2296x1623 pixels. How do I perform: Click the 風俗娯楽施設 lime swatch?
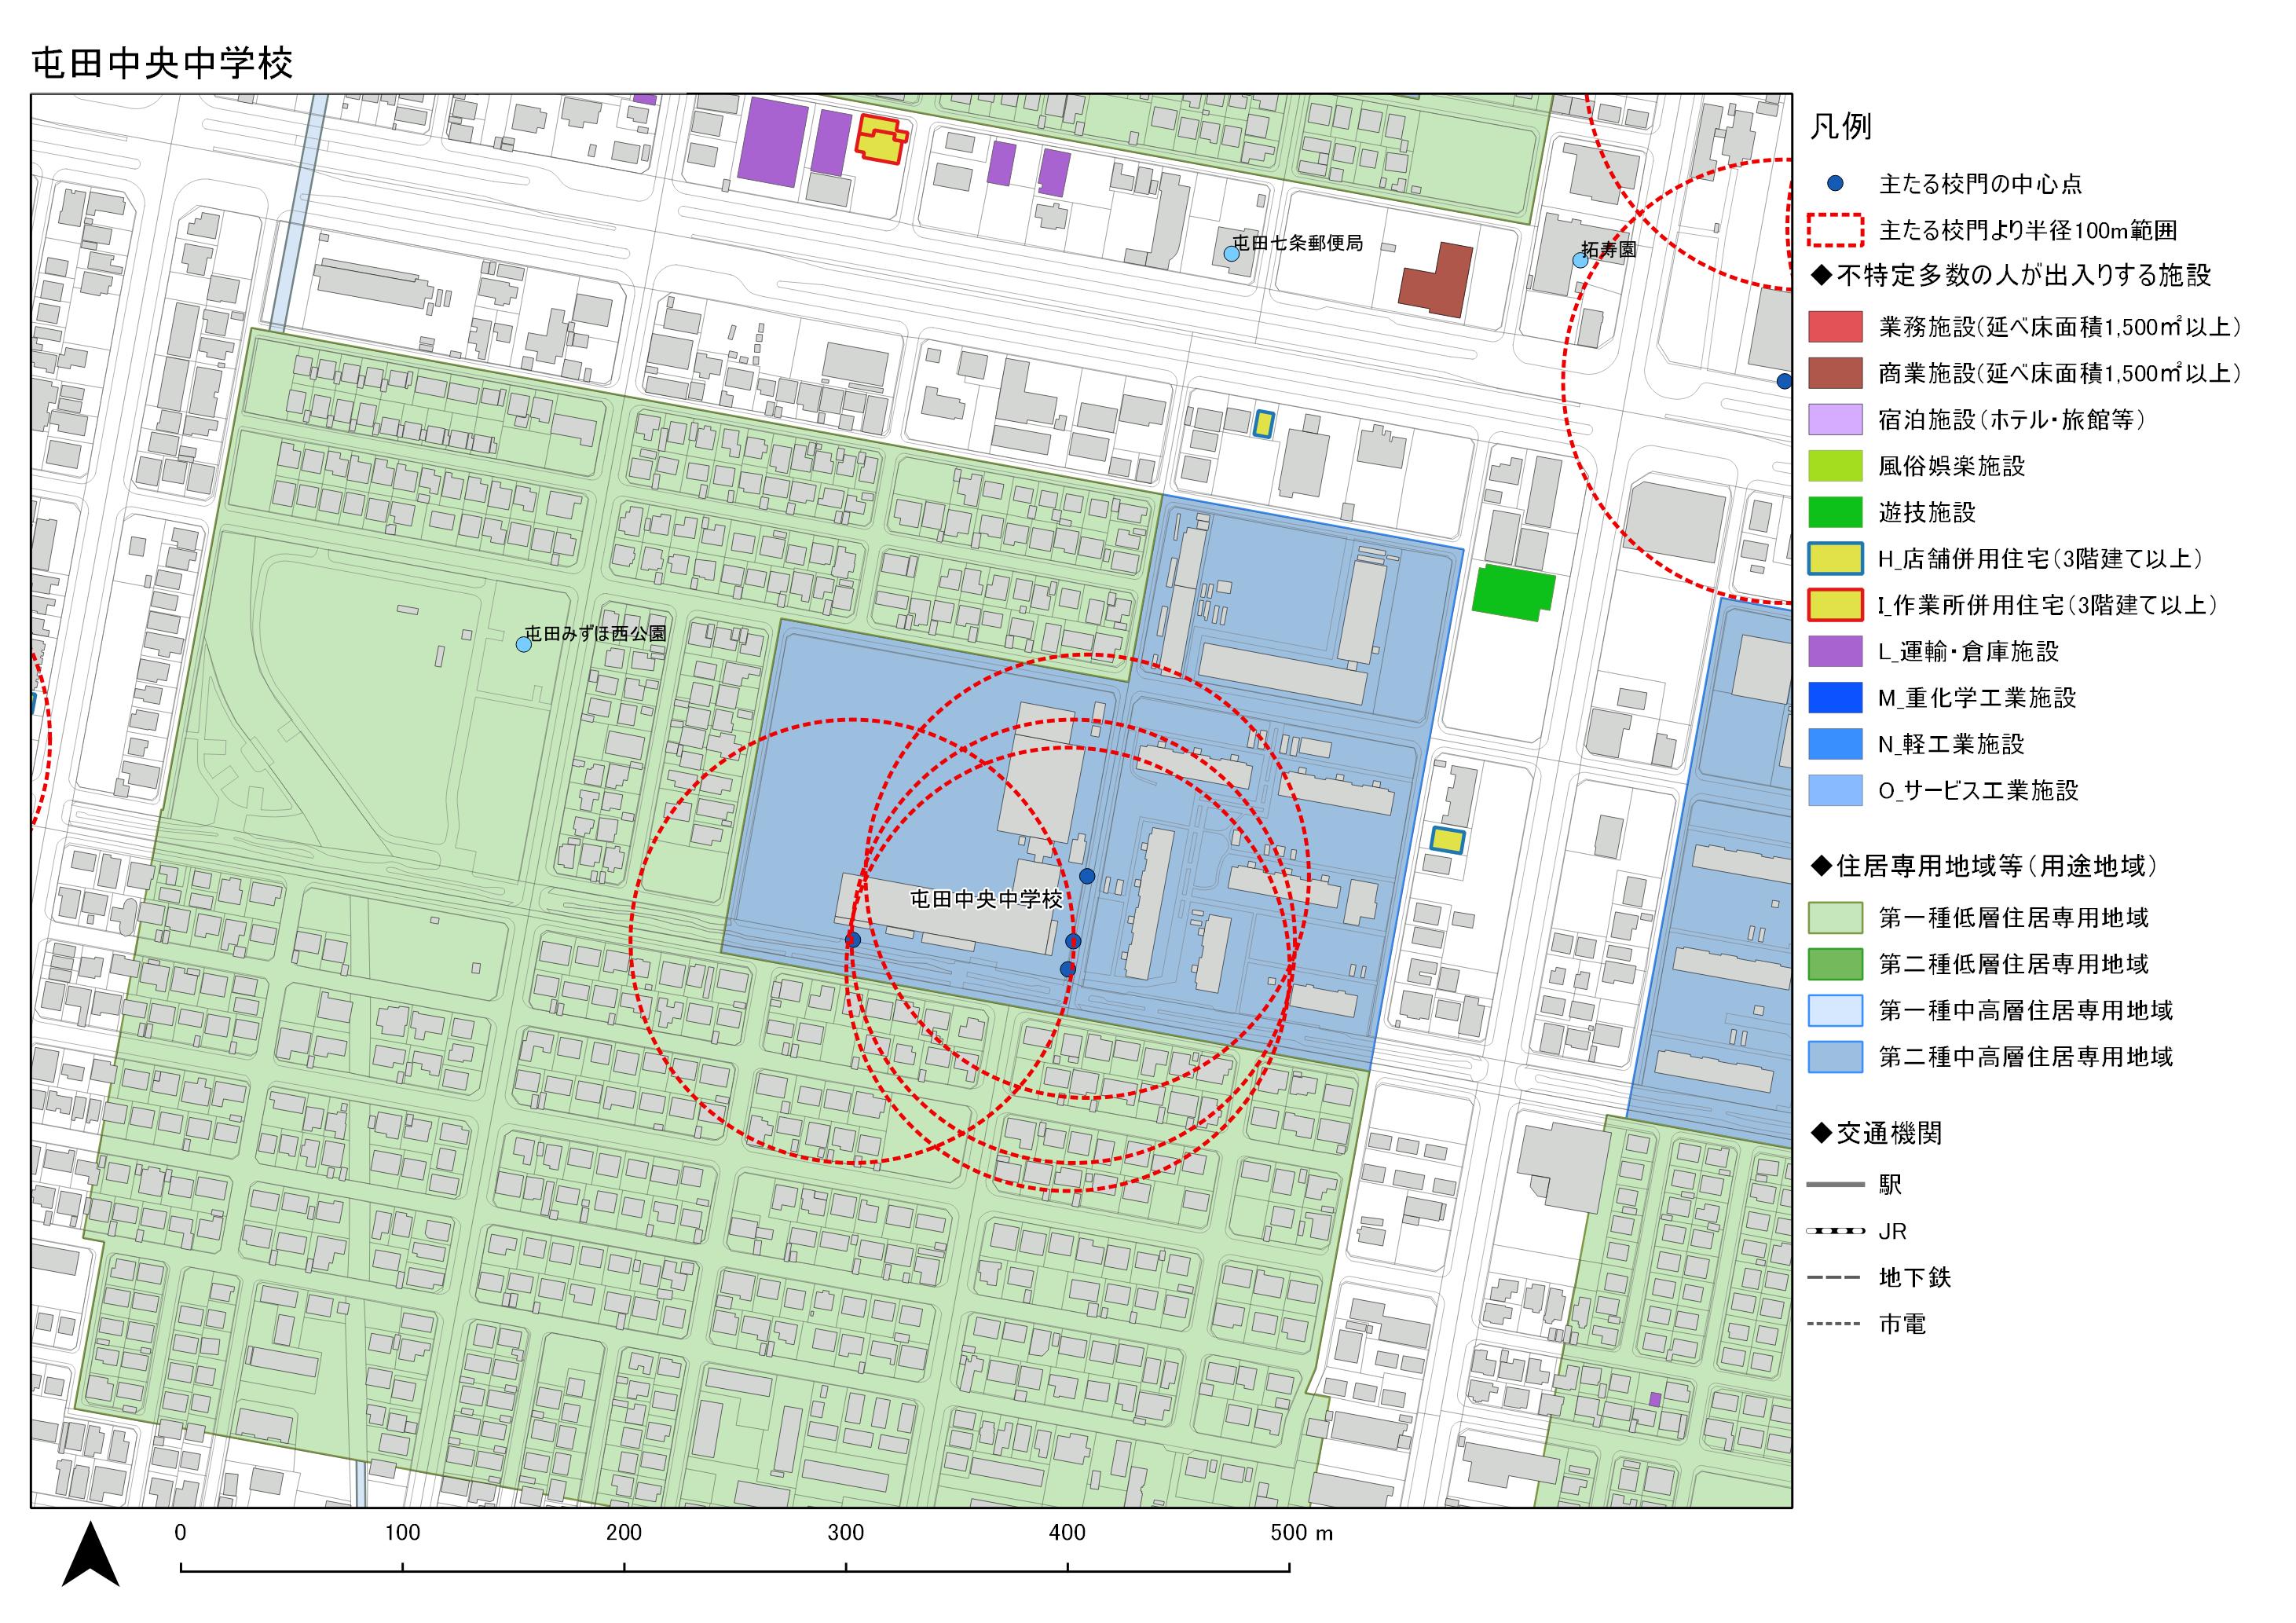coord(1835,466)
